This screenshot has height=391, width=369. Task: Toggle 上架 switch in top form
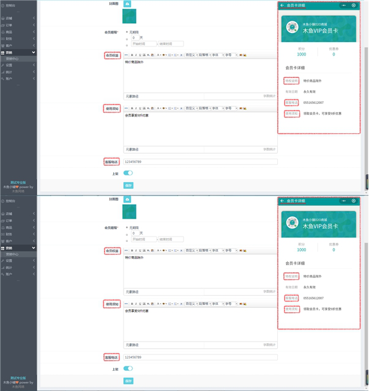point(129,173)
